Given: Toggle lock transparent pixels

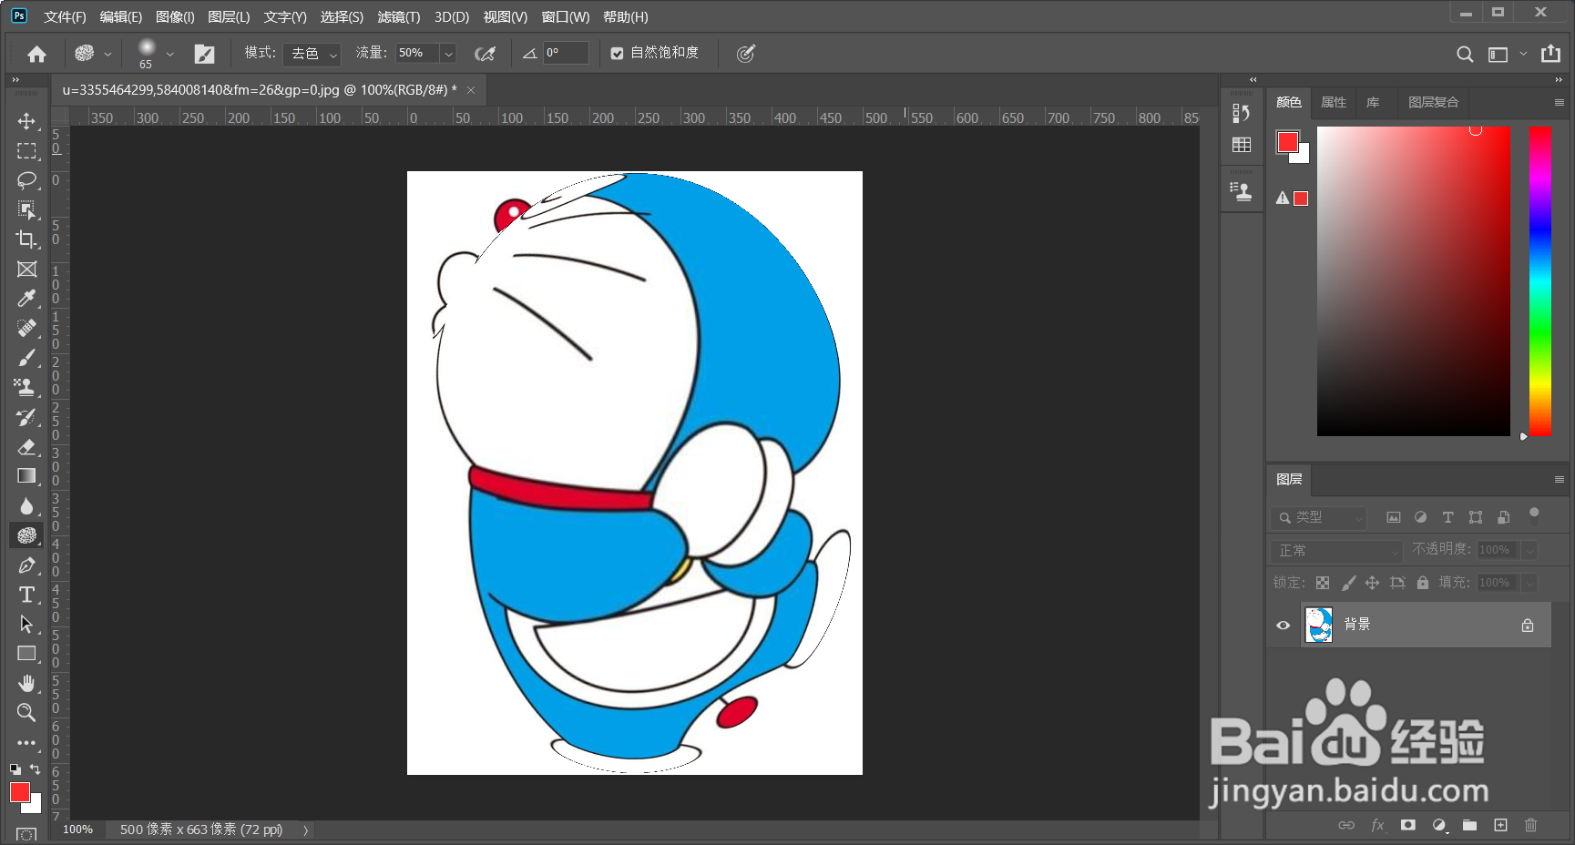Looking at the screenshot, I should pos(1323,583).
